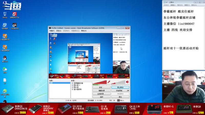This screenshot has height=115, width=205.
Task: Click the Notepad icon in title bar
Action: pos(165,2)
